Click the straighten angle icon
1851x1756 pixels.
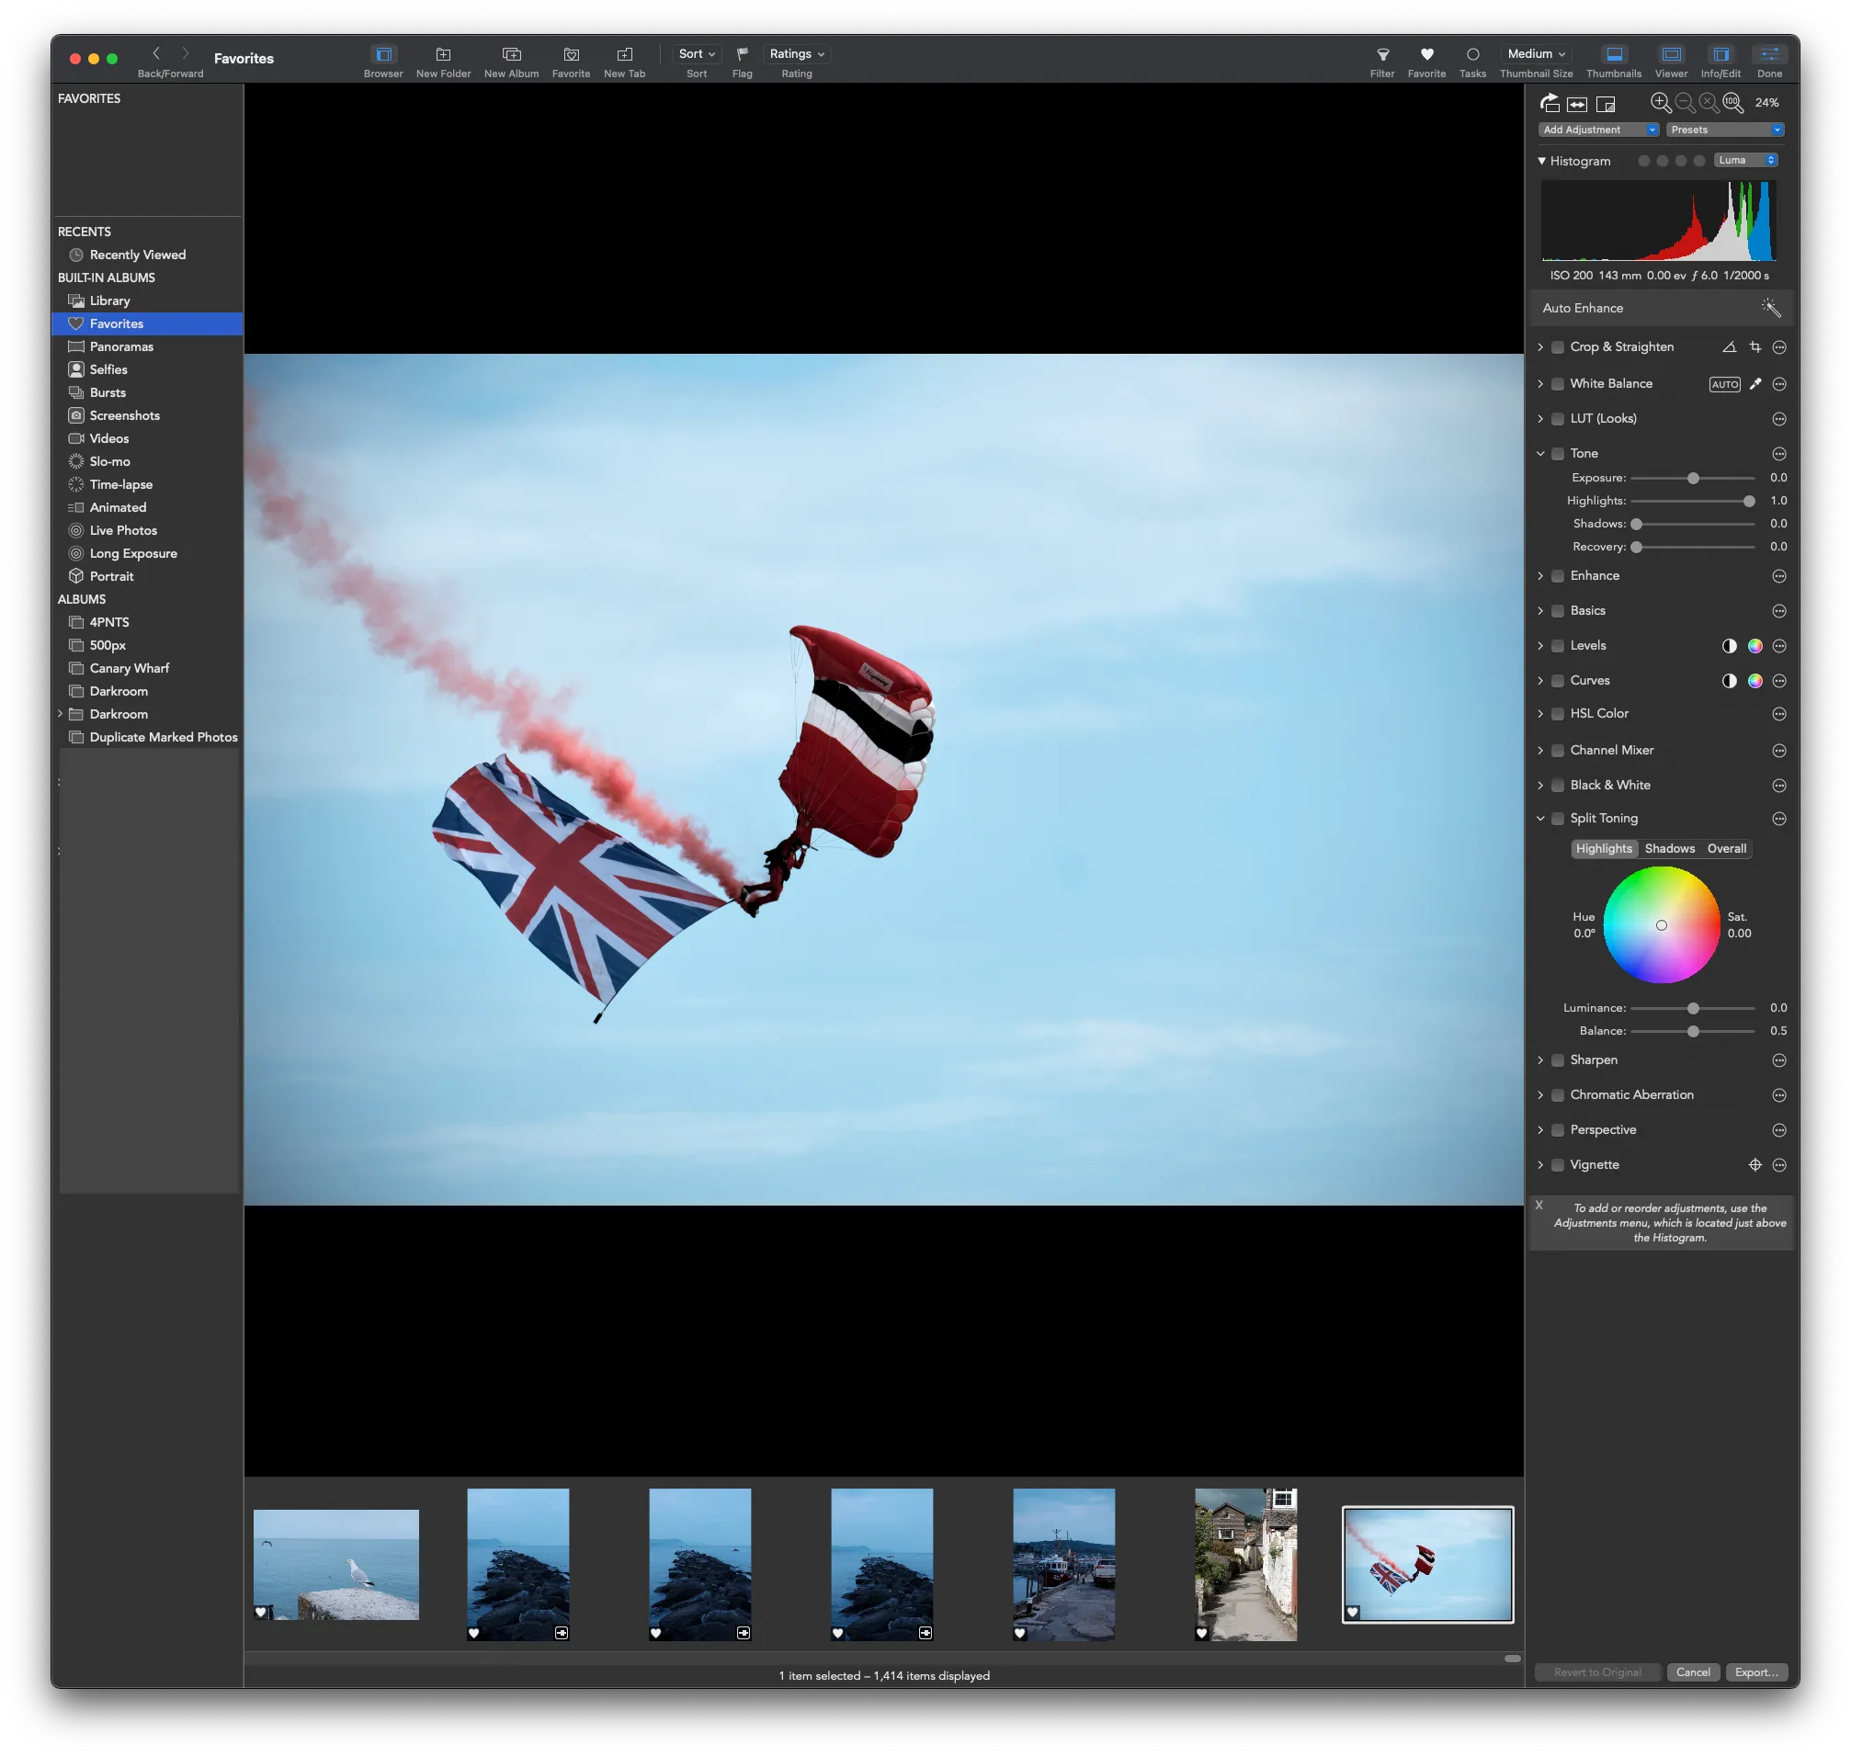(1729, 347)
